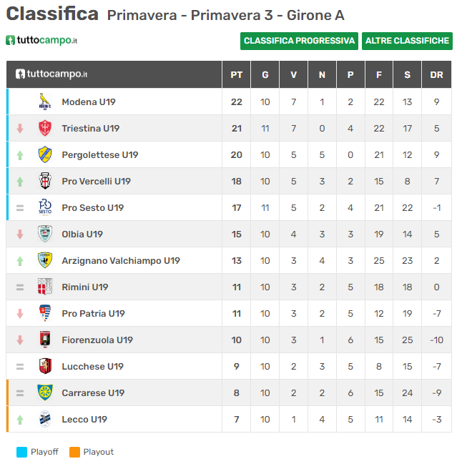
Task: Open Altre Classifiche
Action: pyautogui.click(x=407, y=41)
